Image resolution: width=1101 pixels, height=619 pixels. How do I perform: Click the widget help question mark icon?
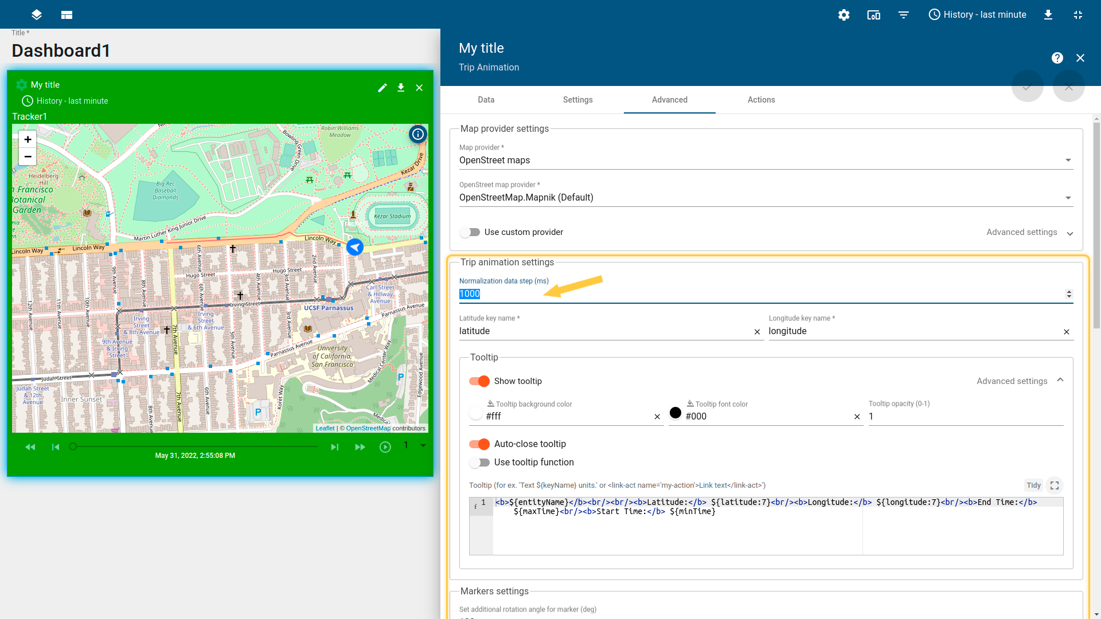[1057, 58]
